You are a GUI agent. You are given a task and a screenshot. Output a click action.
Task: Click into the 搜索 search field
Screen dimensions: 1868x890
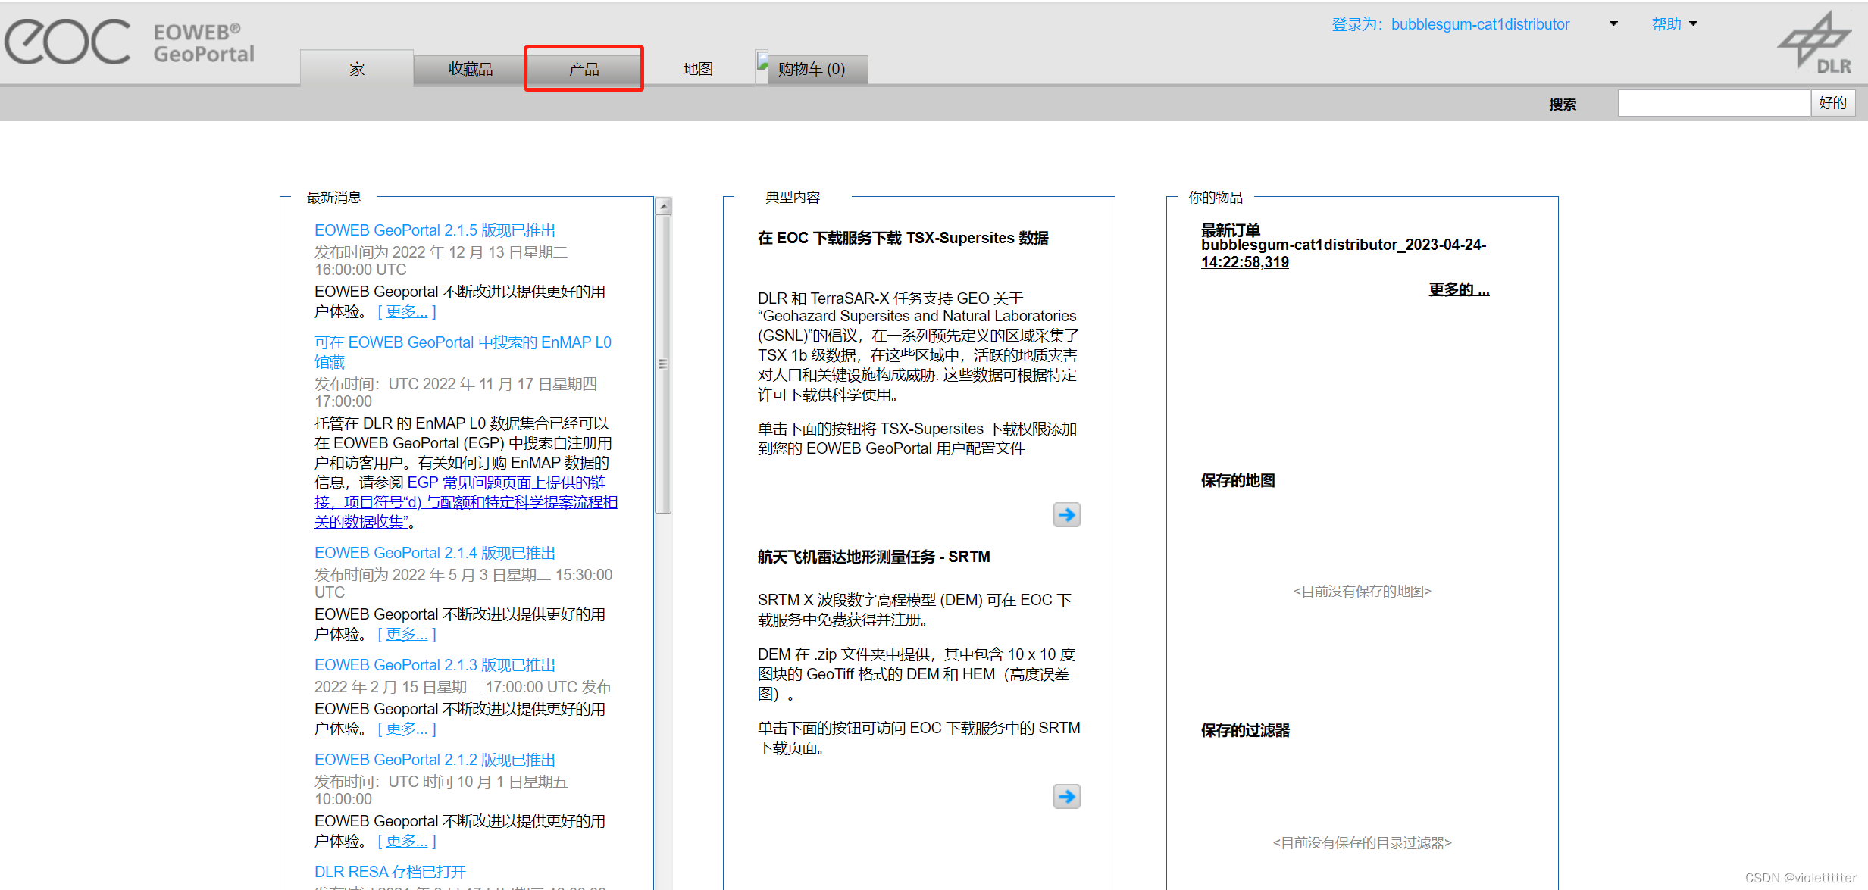tap(1713, 103)
